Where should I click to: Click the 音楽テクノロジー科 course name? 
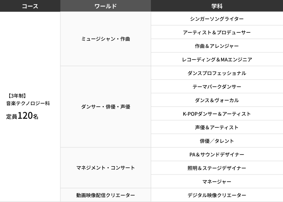(x=28, y=103)
